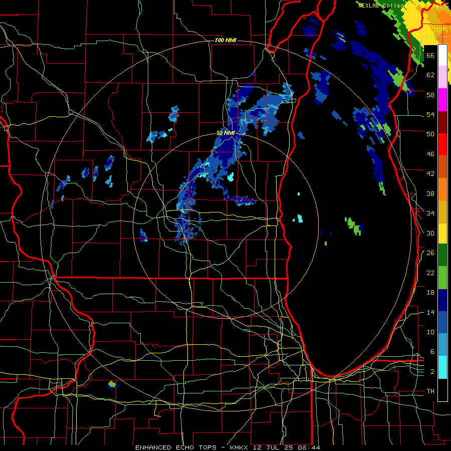The image size is (451, 451).
Task: Click the "54" legend value
Action: [430, 114]
